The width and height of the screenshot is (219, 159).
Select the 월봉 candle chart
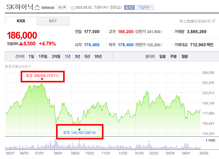tap(185, 56)
